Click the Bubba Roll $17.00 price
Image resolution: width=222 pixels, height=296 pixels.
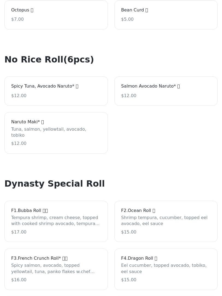coord(19,232)
